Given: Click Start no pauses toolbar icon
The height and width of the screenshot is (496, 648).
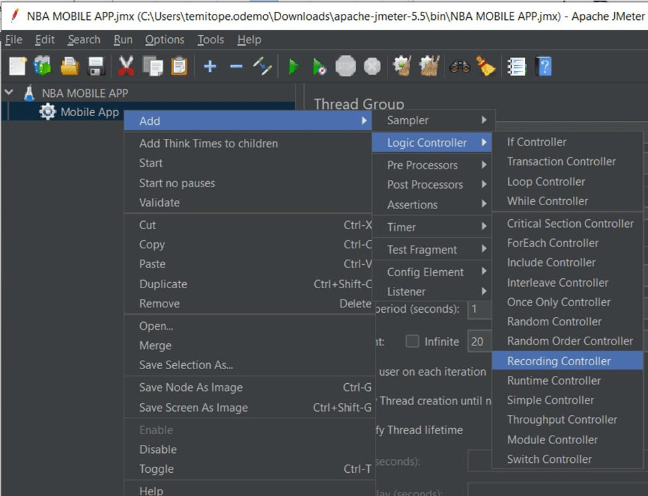Looking at the screenshot, I should pos(320,66).
